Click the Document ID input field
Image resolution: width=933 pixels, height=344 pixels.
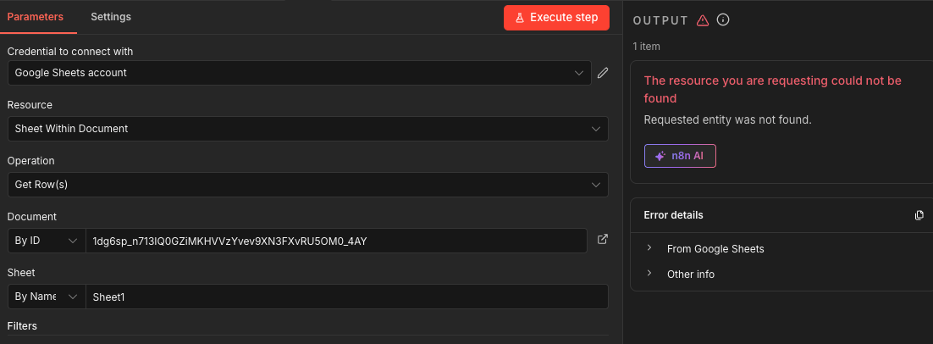(x=336, y=241)
